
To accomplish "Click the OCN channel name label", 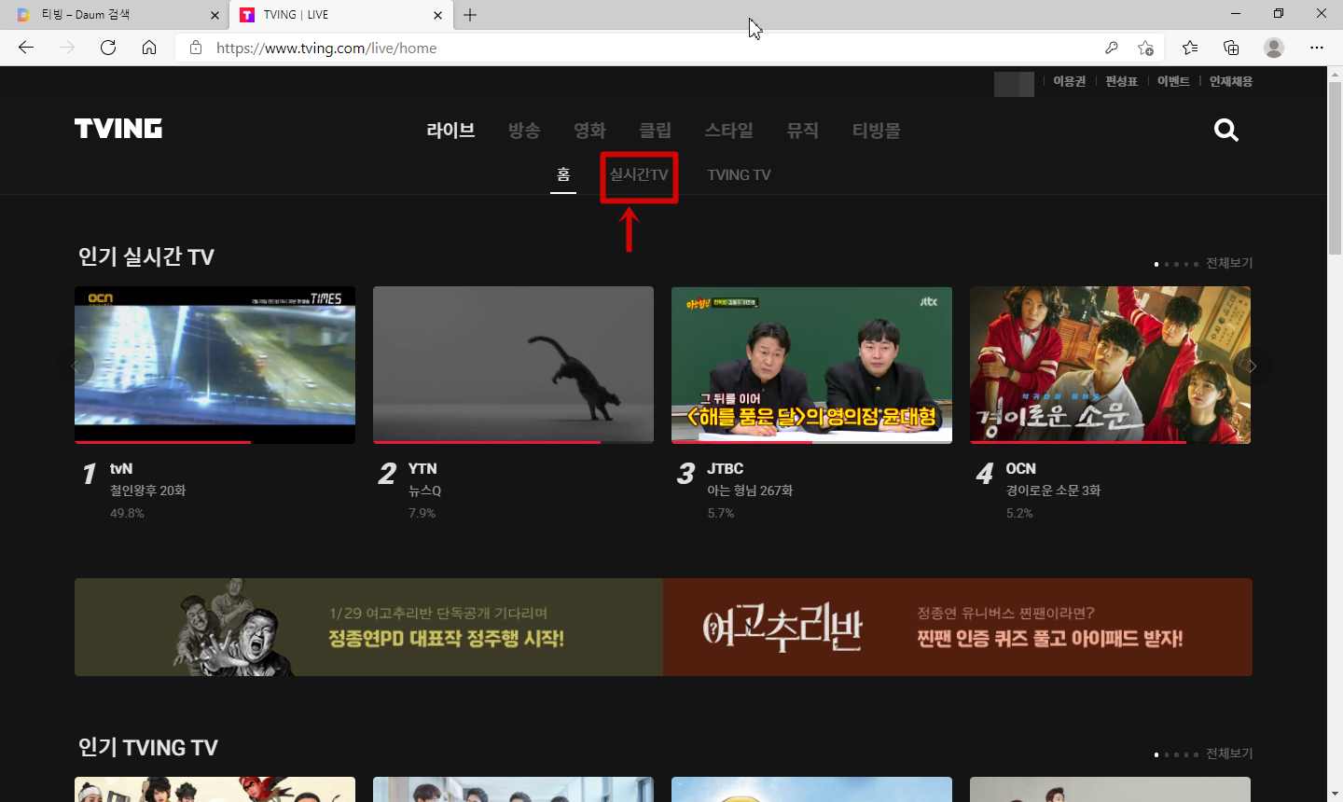I will coord(1021,469).
